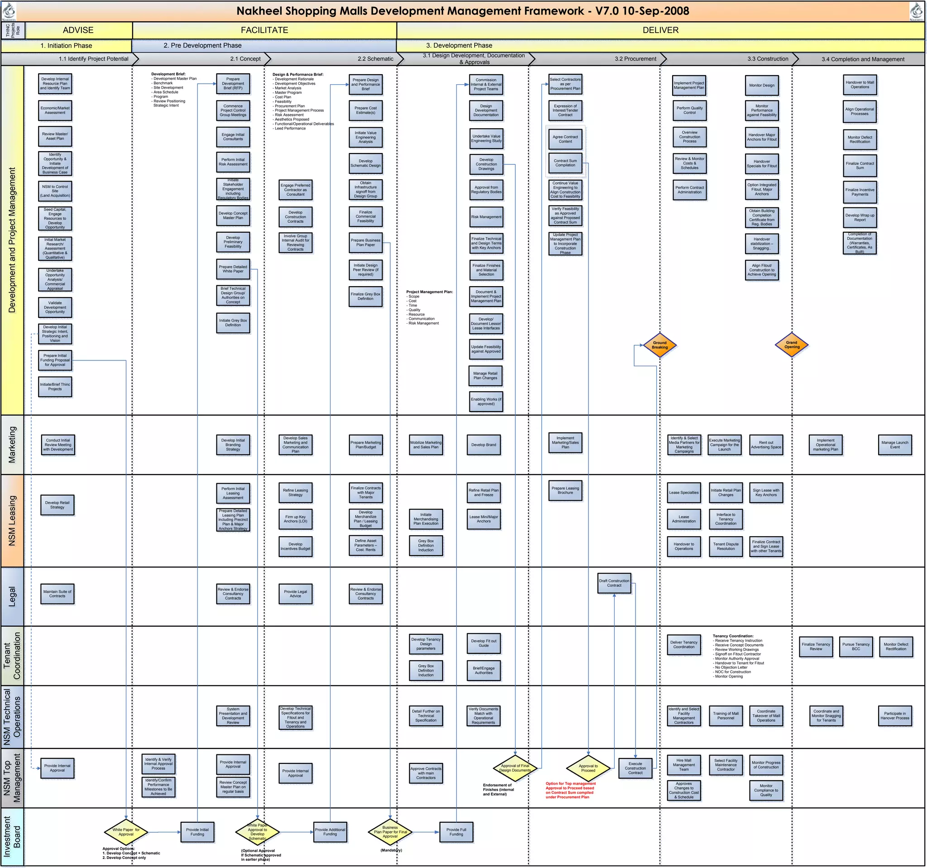Click Approval of Final Design Documents diamond
This screenshot has height=868, width=927.
(515, 768)
